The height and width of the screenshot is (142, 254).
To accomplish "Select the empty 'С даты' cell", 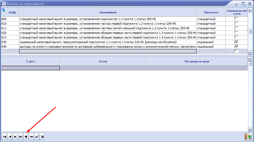I will tap(30, 68).
